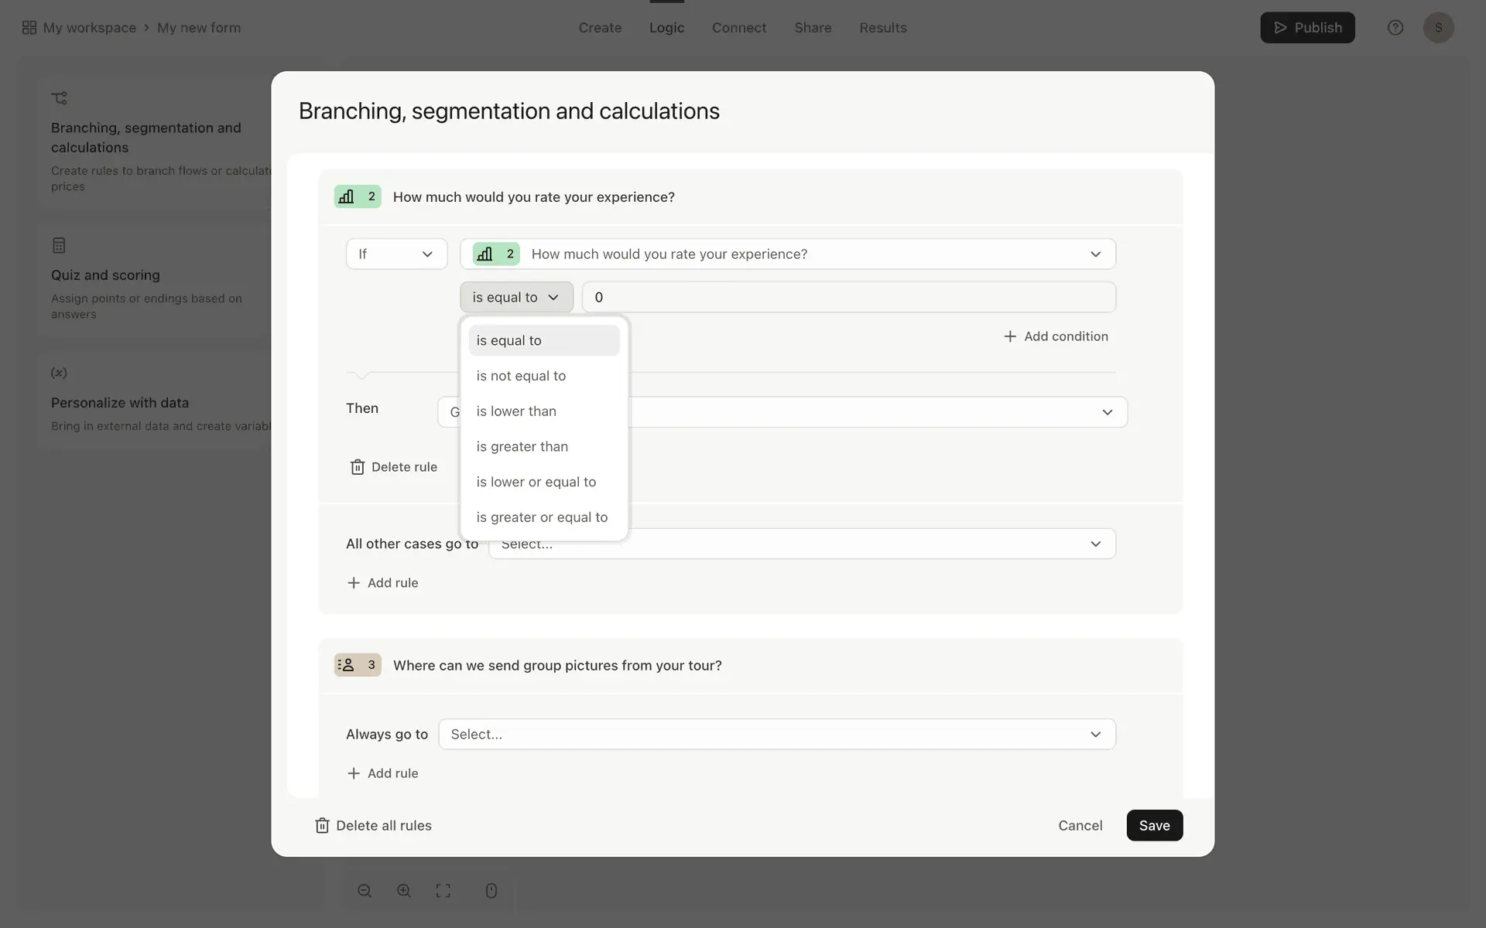1486x928 pixels.
Task: Click the help question mark icon
Action: (x=1395, y=28)
